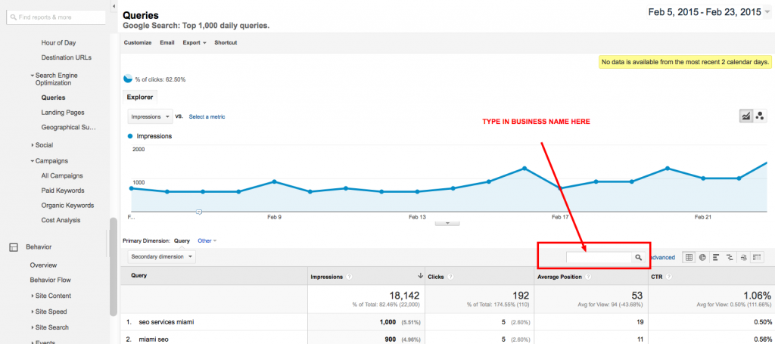
Task: Focus the table filter search field
Action: [x=599, y=257]
